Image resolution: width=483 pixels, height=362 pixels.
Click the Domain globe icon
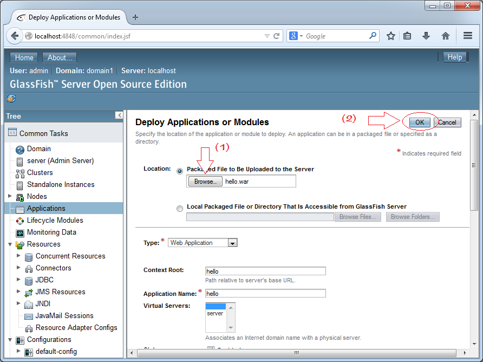[x=20, y=150]
